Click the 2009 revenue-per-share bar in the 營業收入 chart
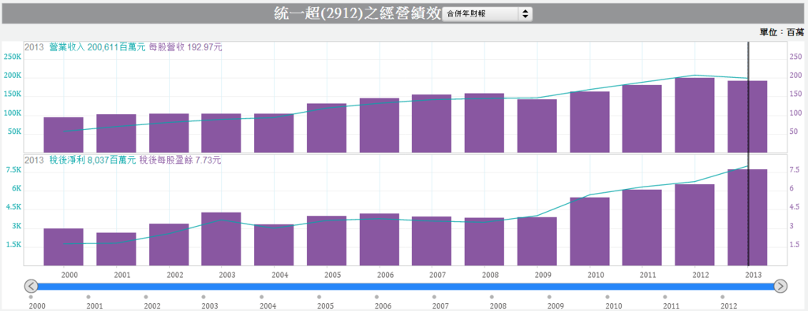 click(537, 126)
